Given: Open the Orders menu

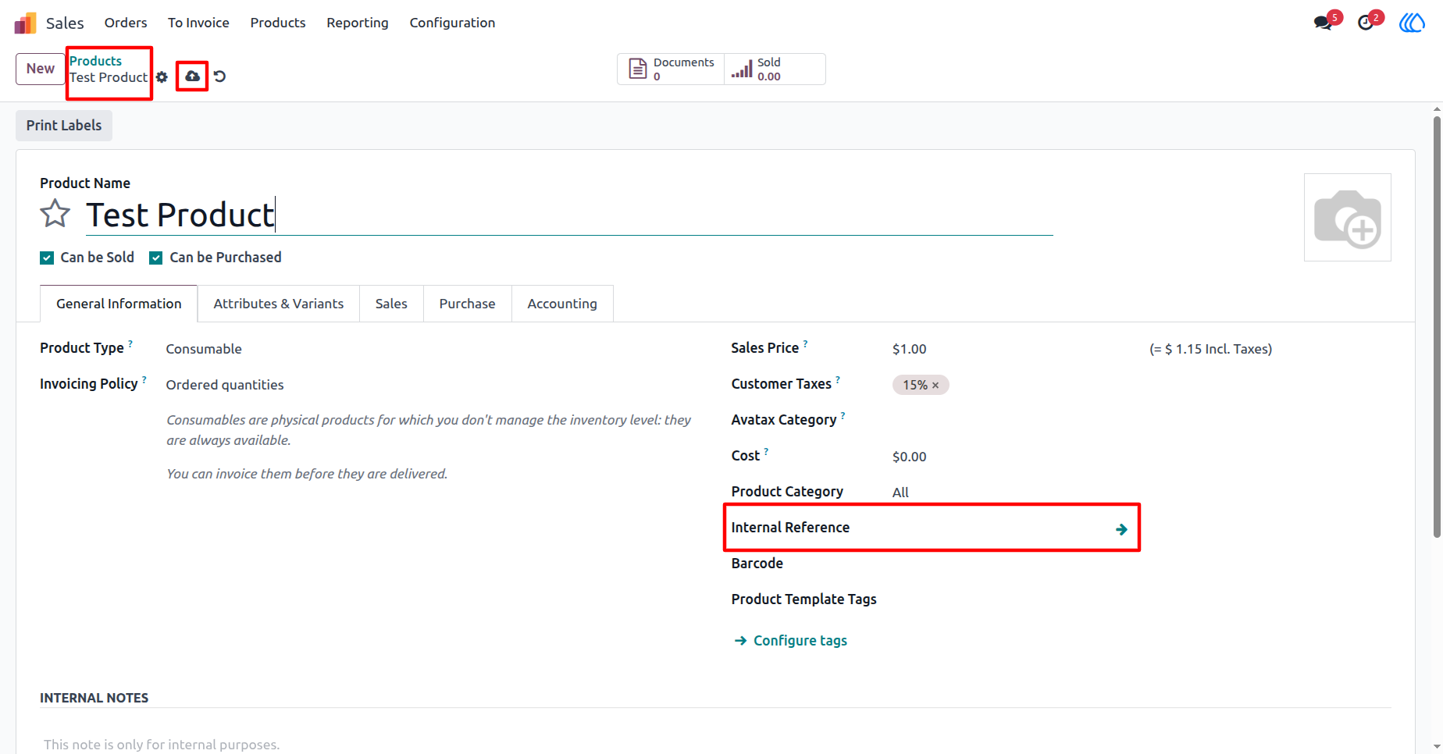Looking at the screenshot, I should (126, 23).
